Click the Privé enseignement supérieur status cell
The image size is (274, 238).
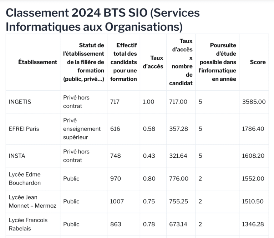(x=82, y=129)
